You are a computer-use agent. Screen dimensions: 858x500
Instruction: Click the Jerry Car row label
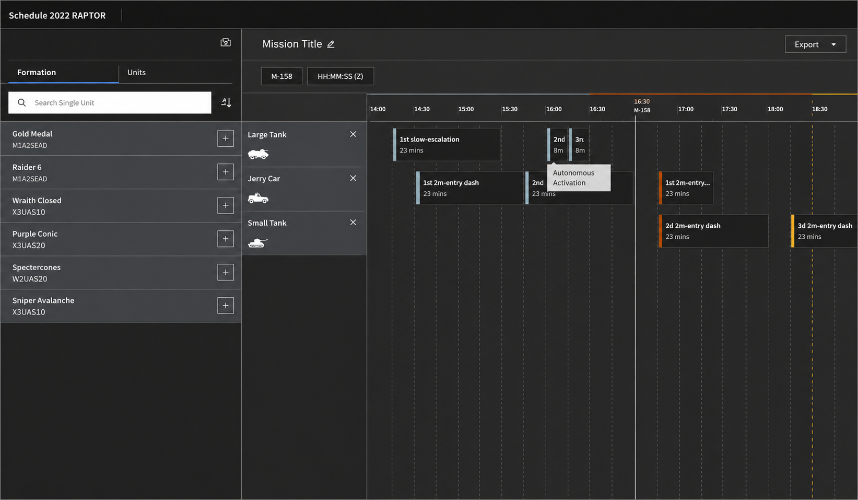click(264, 179)
